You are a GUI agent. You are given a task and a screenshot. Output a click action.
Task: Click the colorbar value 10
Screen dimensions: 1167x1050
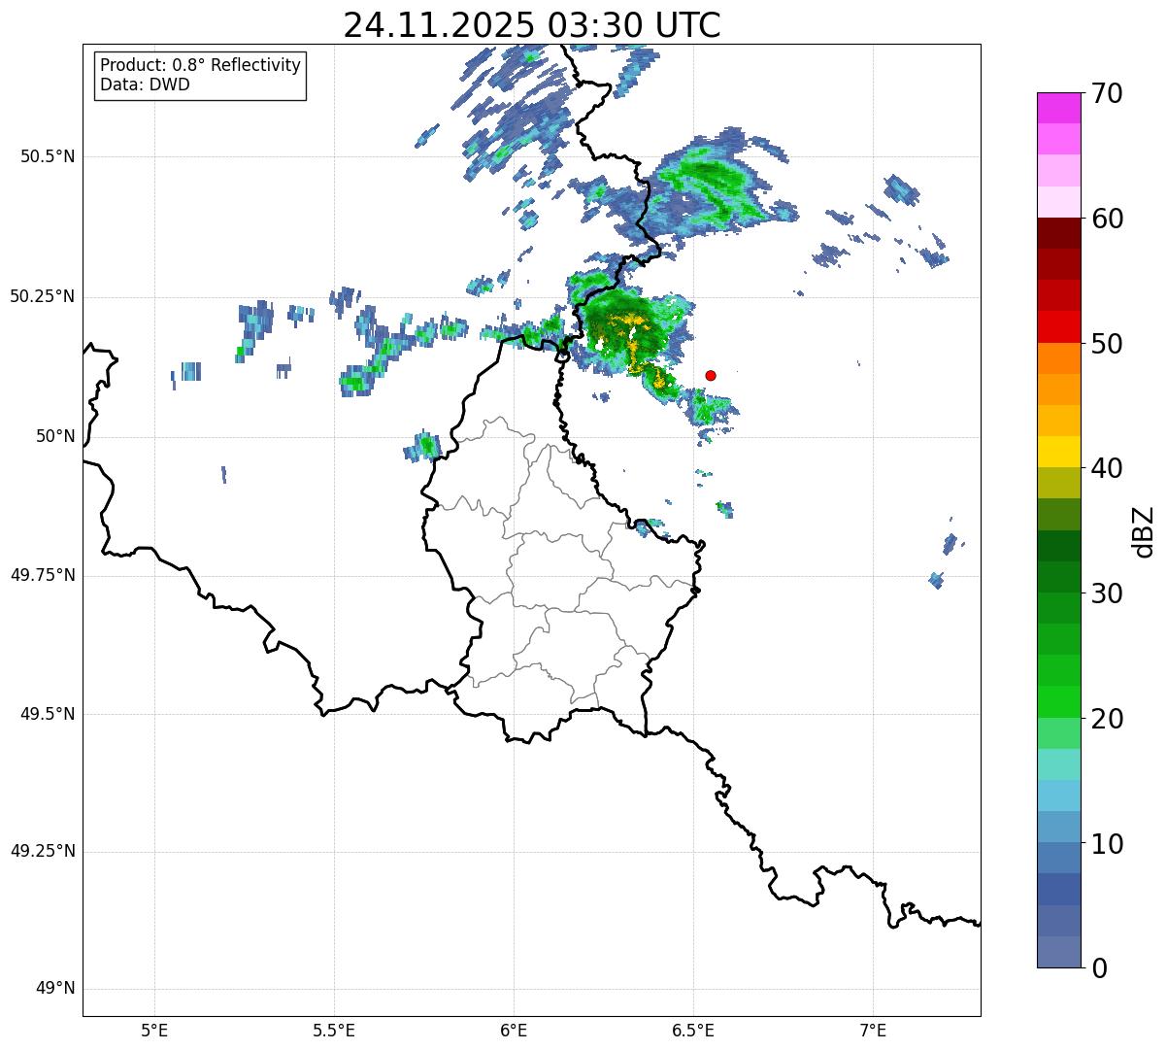coord(1107,844)
